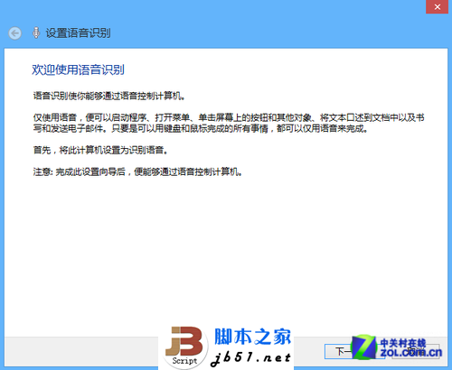Click the 中关村在线 watermark label
Screen dimensions: 452x370
pos(403,343)
